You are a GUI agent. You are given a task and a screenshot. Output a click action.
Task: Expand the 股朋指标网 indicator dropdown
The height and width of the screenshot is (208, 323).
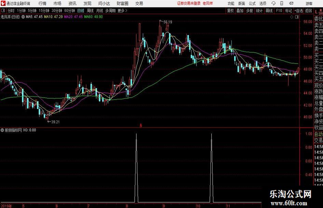click(2, 130)
